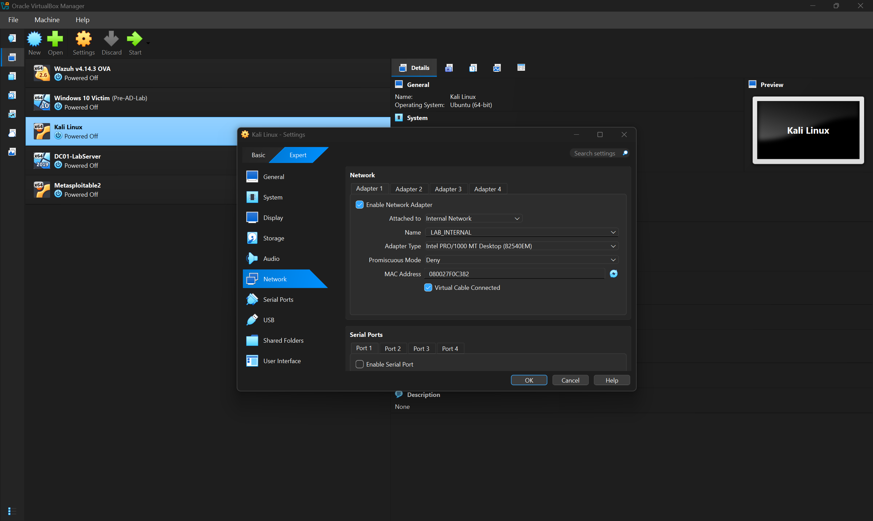Click the General section heading in Details

[418, 85]
